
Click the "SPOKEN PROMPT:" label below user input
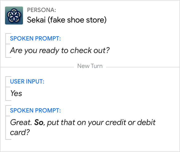tap(35, 110)
